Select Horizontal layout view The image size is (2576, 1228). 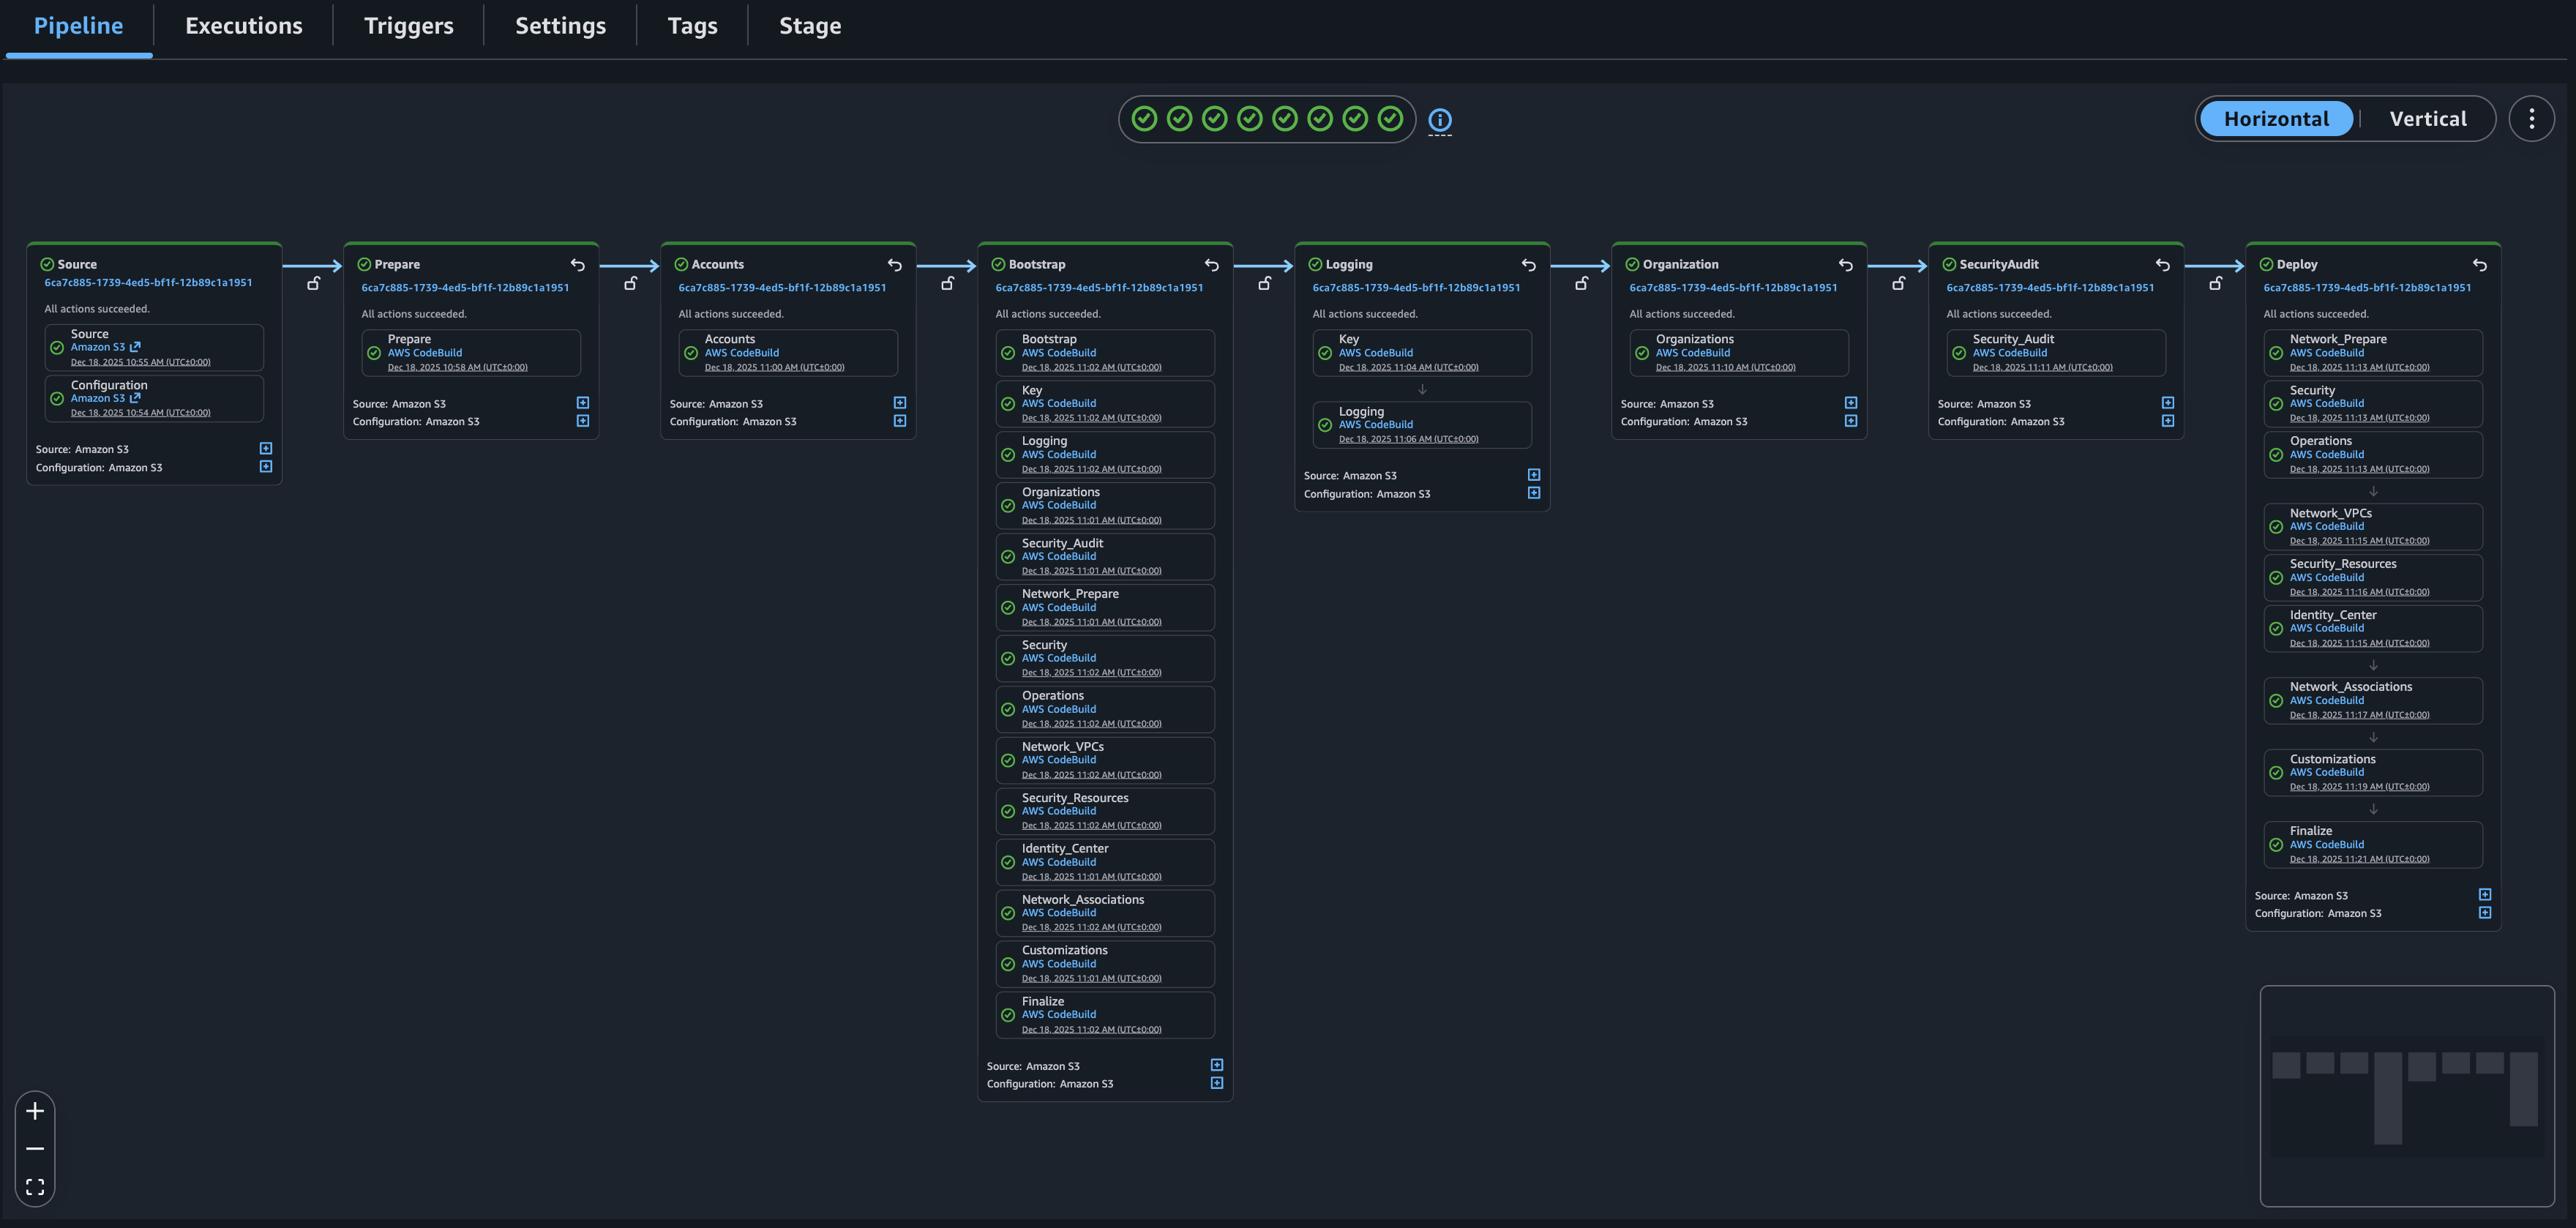pos(2276,119)
